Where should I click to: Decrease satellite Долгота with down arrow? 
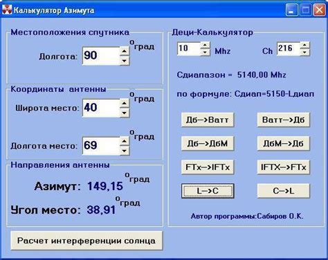125,61
